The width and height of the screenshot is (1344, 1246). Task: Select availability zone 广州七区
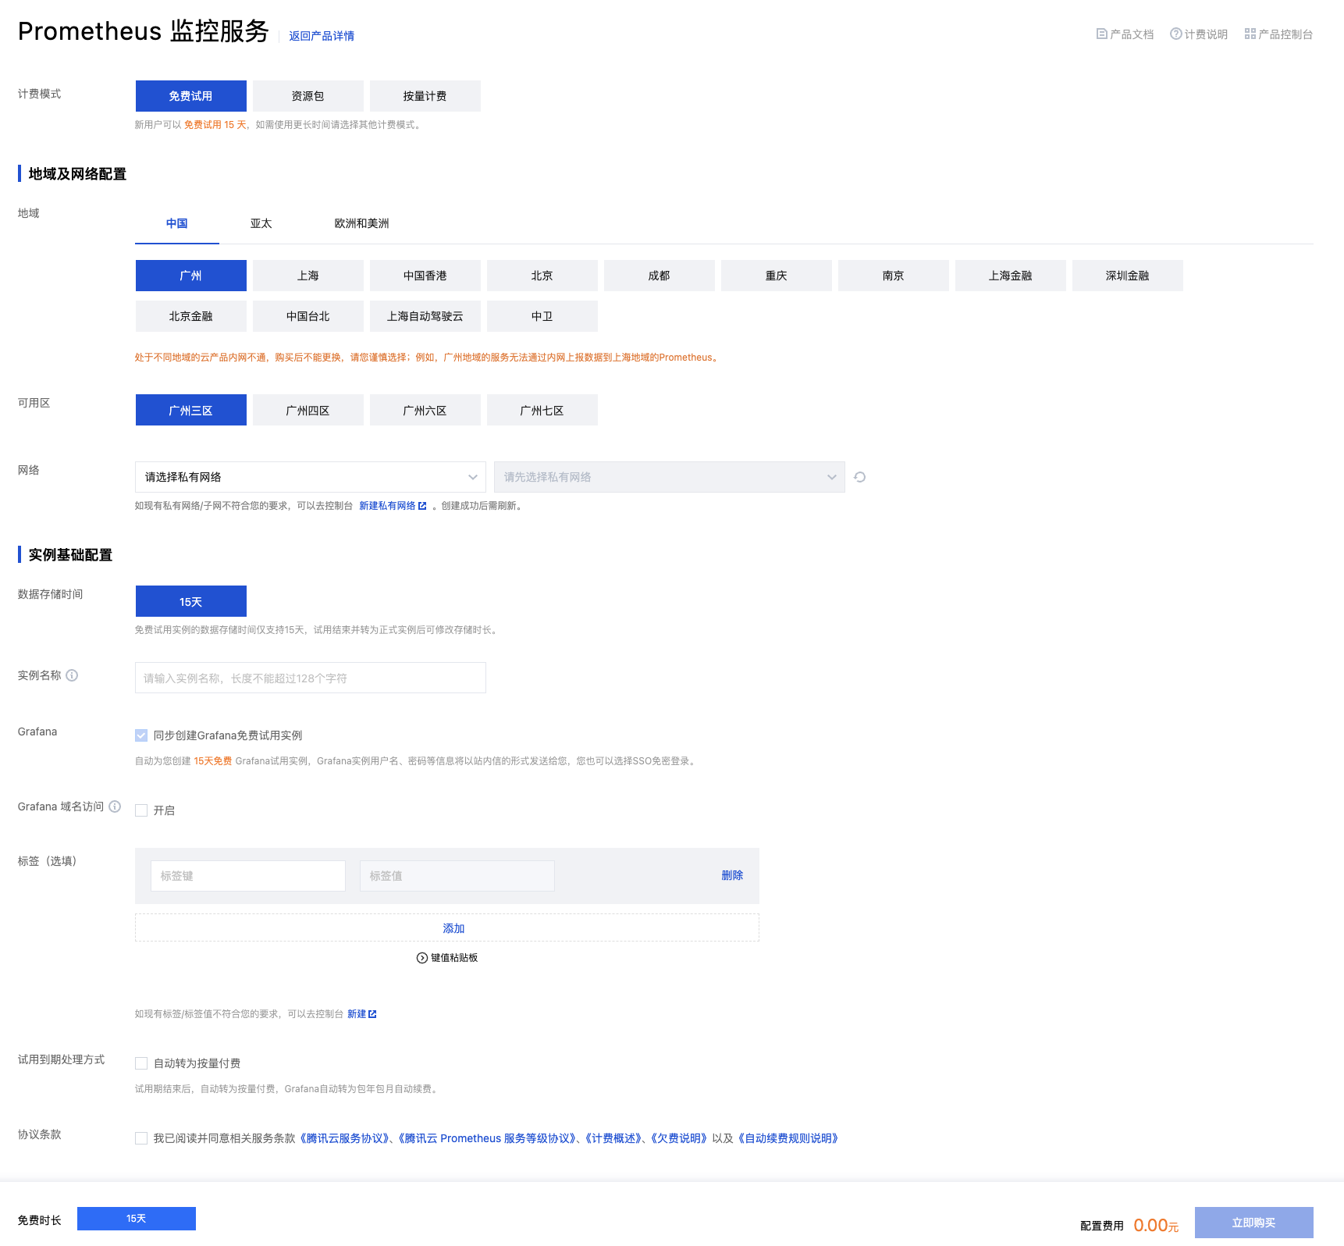click(542, 410)
